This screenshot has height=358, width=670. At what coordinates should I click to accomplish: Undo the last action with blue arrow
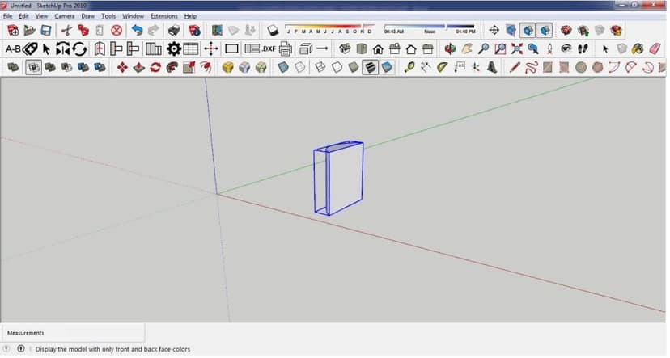coord(137,30)
